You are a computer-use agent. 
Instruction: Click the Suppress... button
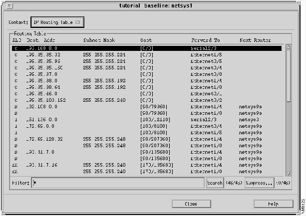tap(259, 183)
